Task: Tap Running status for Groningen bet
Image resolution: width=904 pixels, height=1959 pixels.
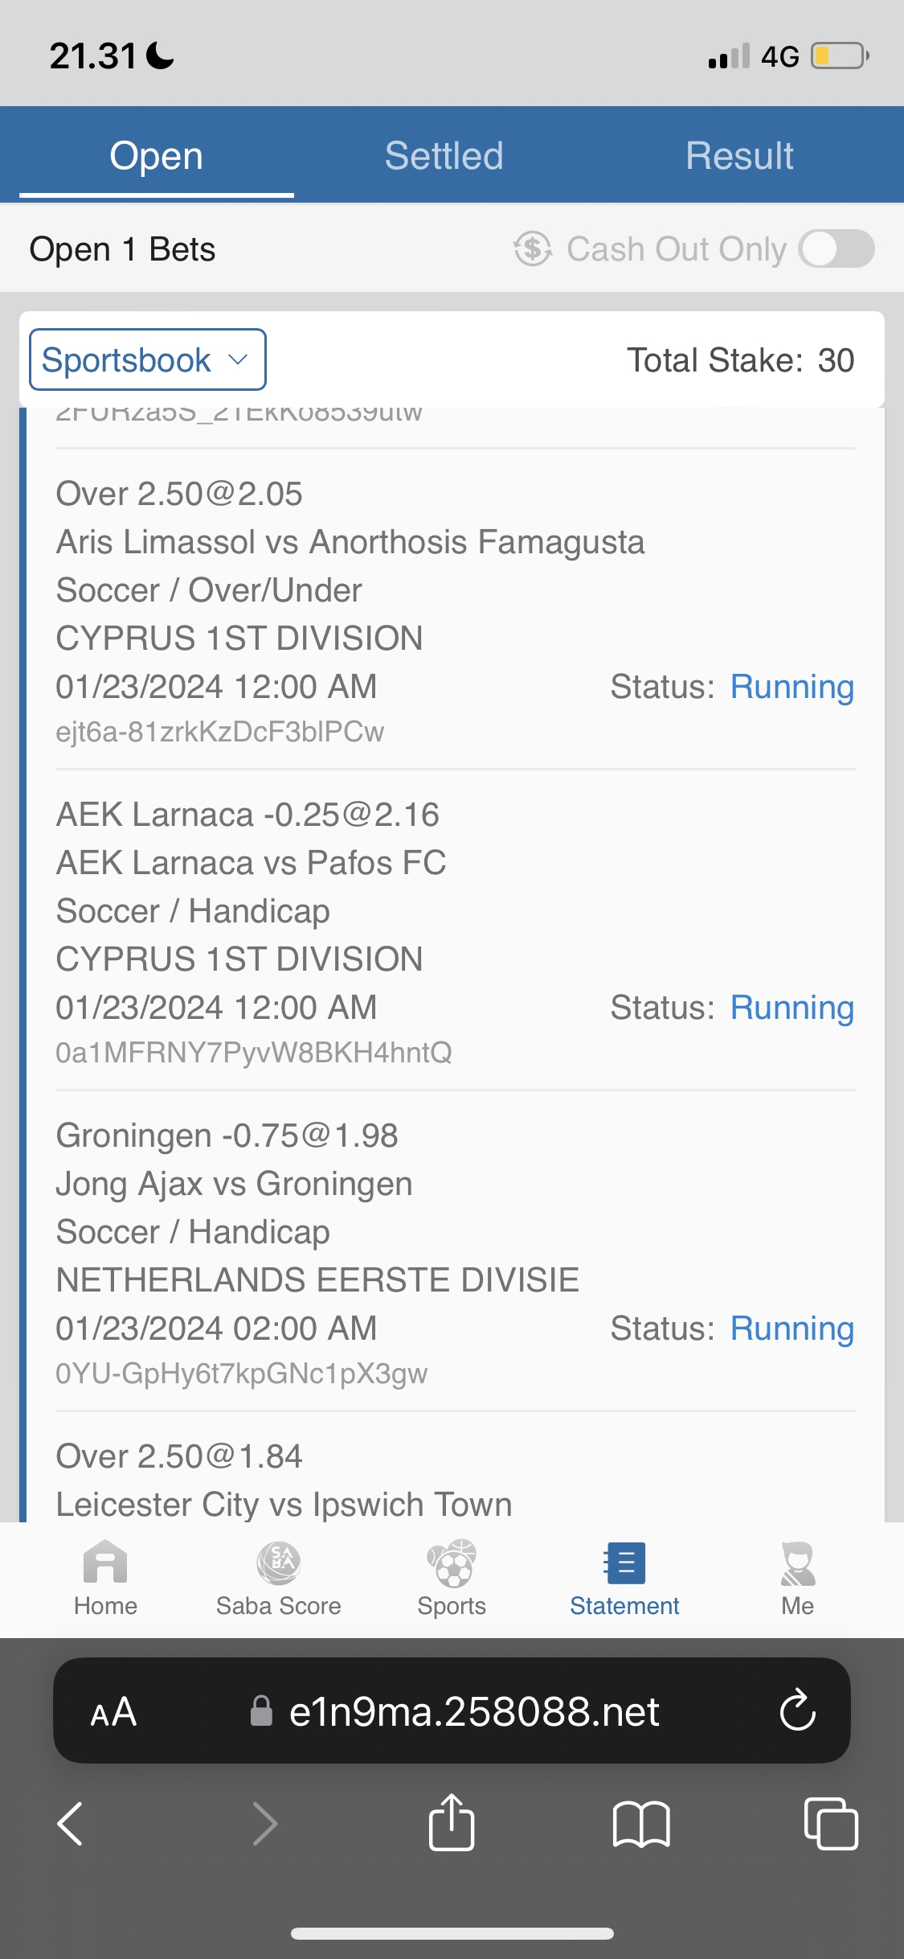Action: (792, 1329)
